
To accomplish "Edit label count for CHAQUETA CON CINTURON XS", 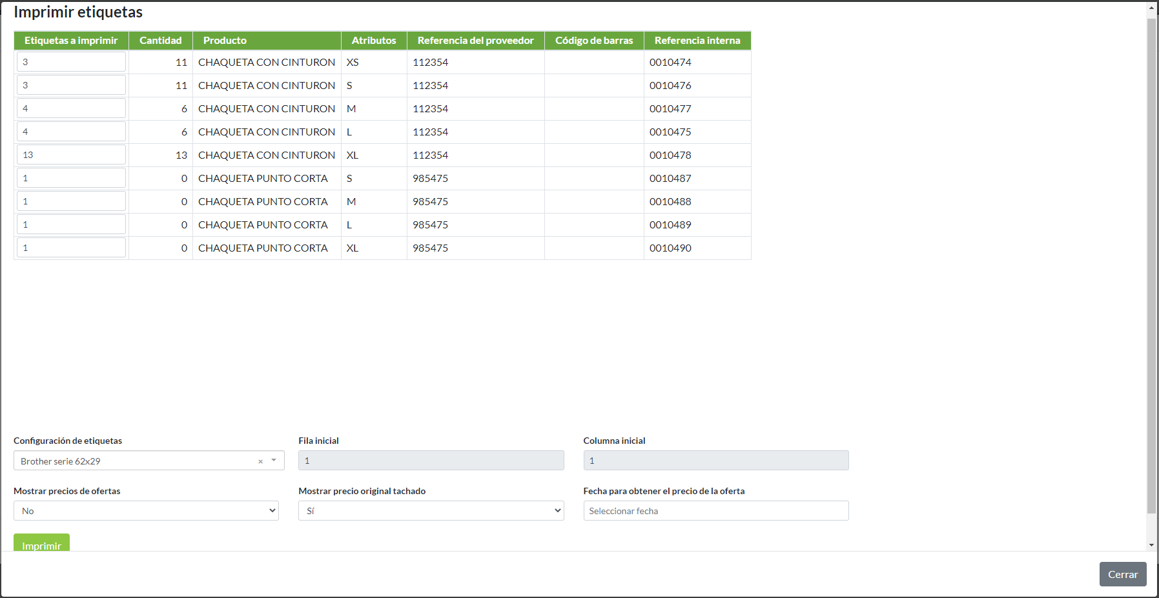I will coord(71,62).
